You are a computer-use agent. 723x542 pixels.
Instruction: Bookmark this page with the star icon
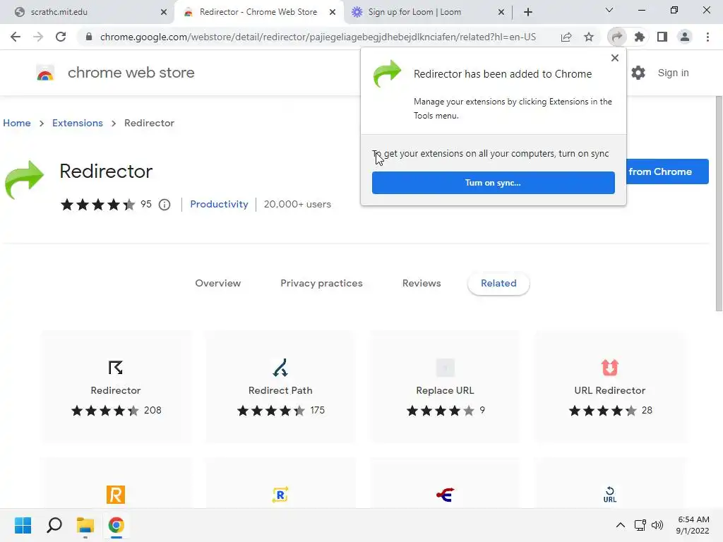(x=589, y=37)
